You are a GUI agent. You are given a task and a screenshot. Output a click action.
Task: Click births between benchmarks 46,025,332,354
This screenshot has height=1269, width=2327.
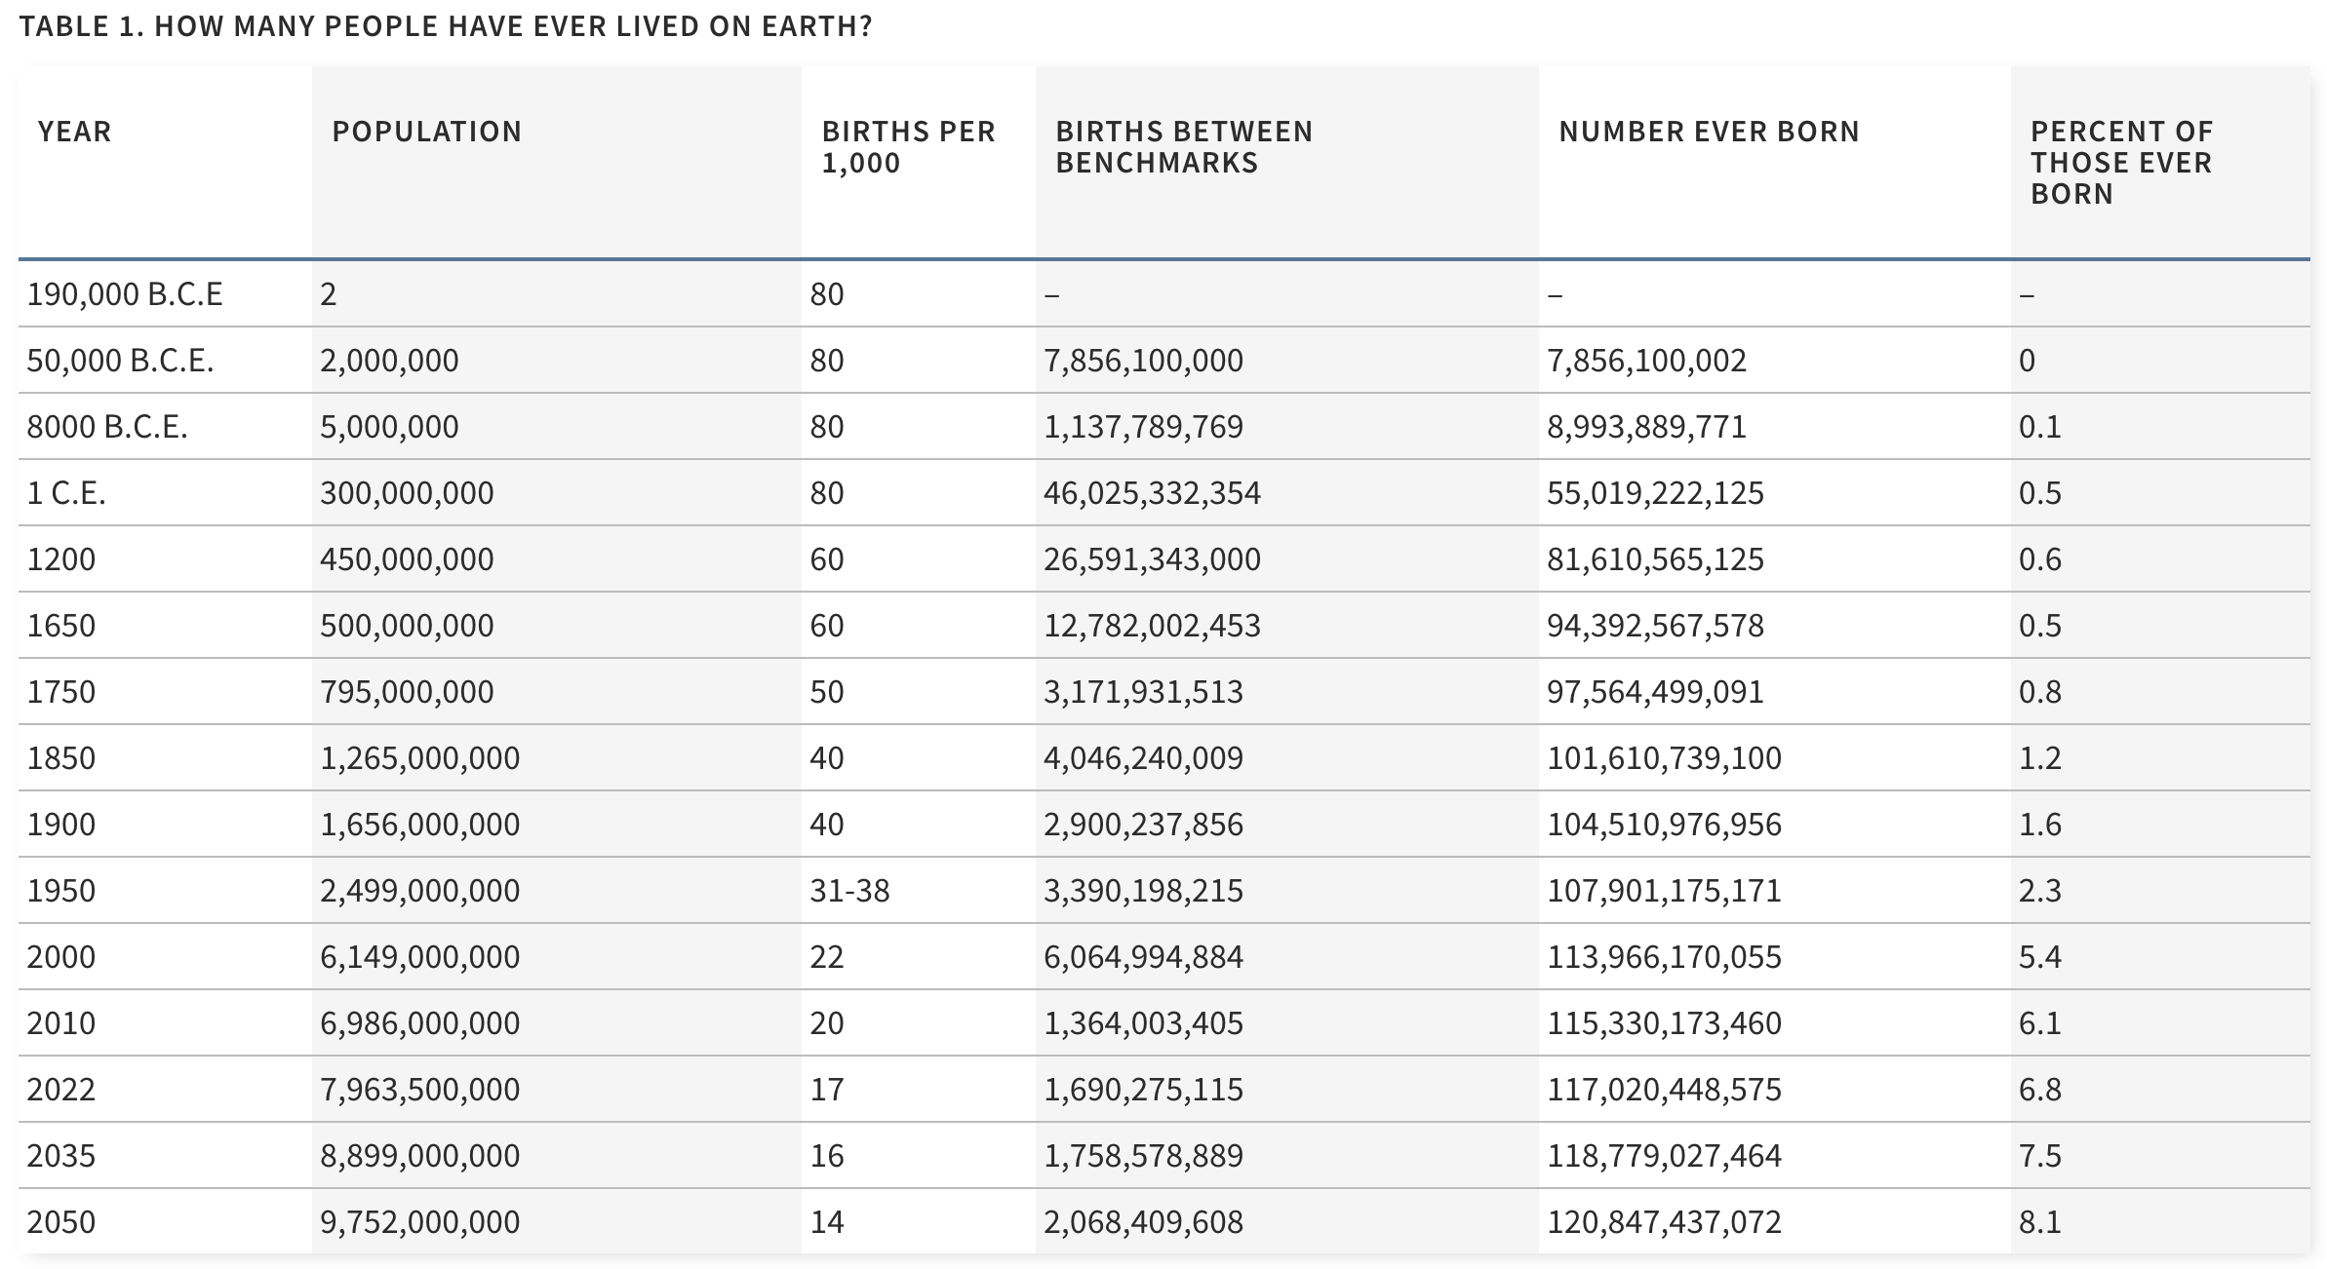point(1152,493)
